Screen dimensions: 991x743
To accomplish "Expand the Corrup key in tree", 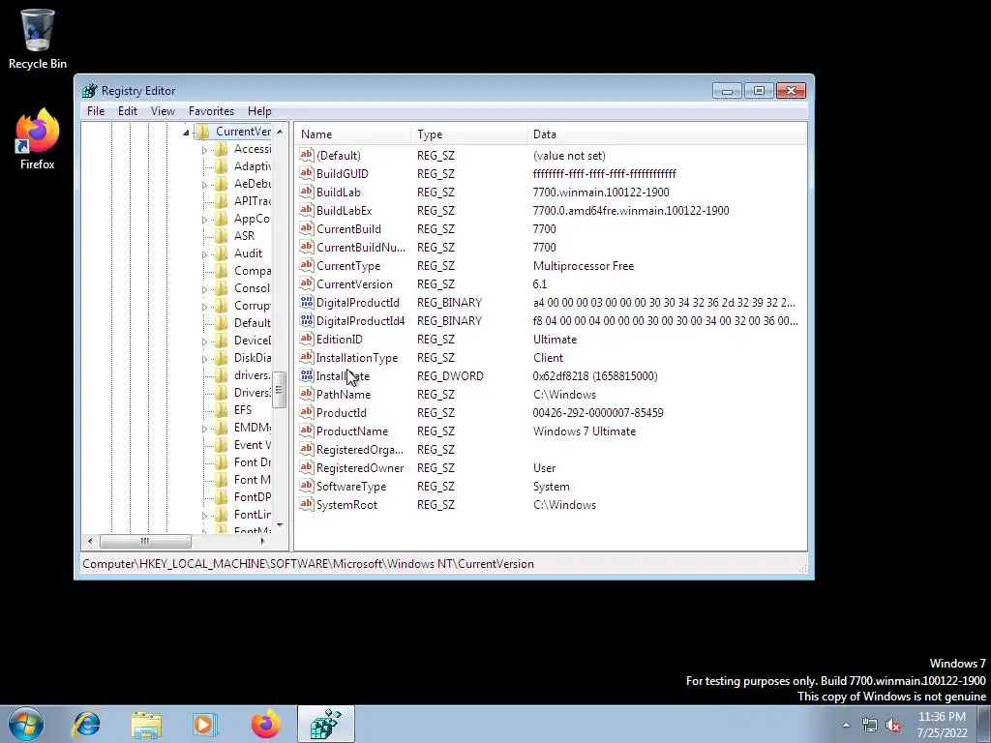I will 204,307.
